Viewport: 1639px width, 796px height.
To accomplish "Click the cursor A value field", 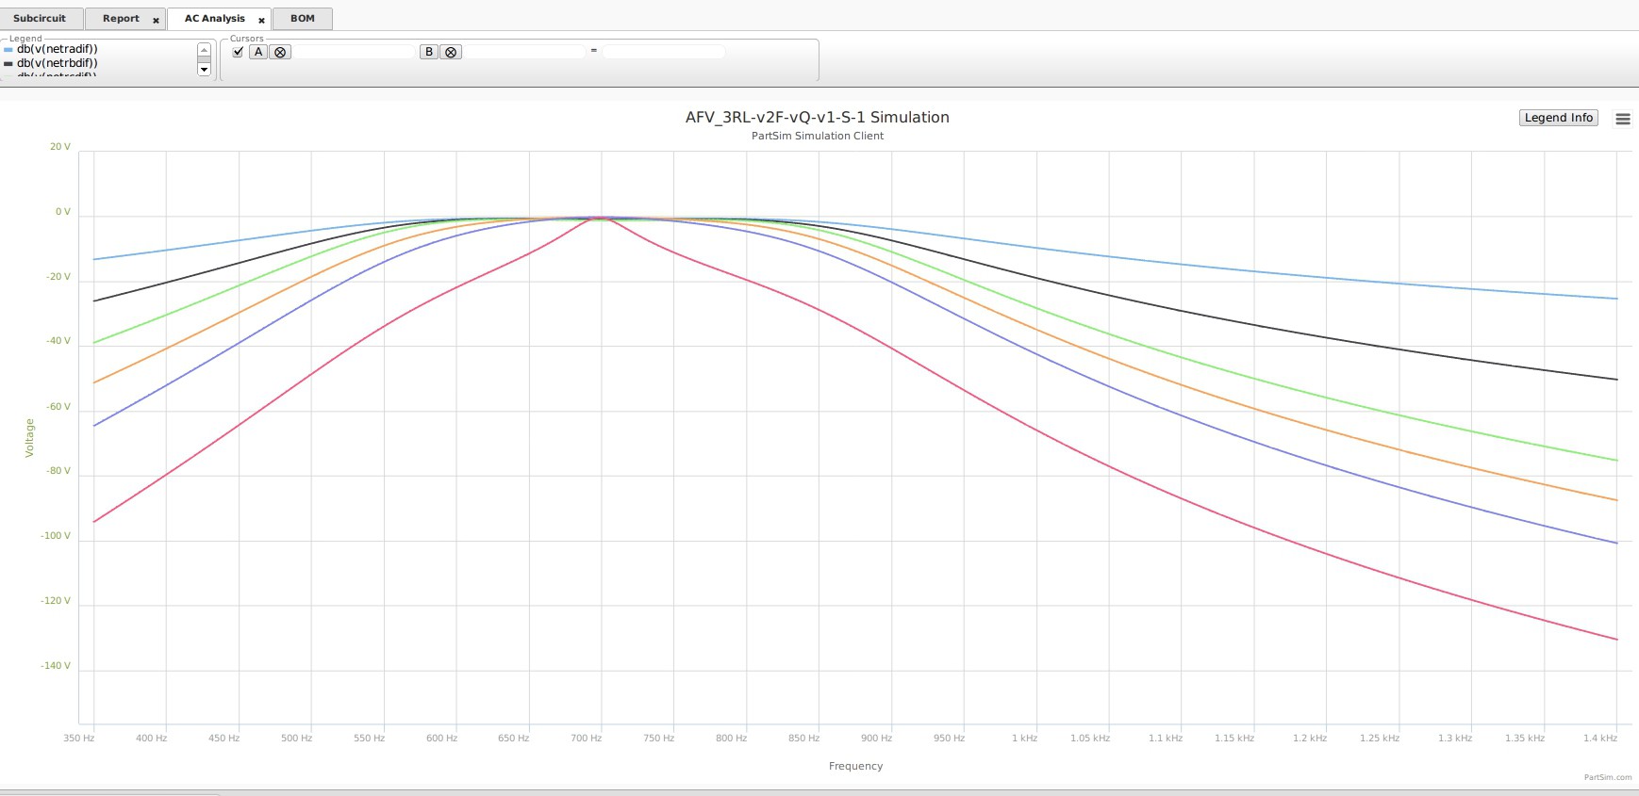I will pos(354,52).
